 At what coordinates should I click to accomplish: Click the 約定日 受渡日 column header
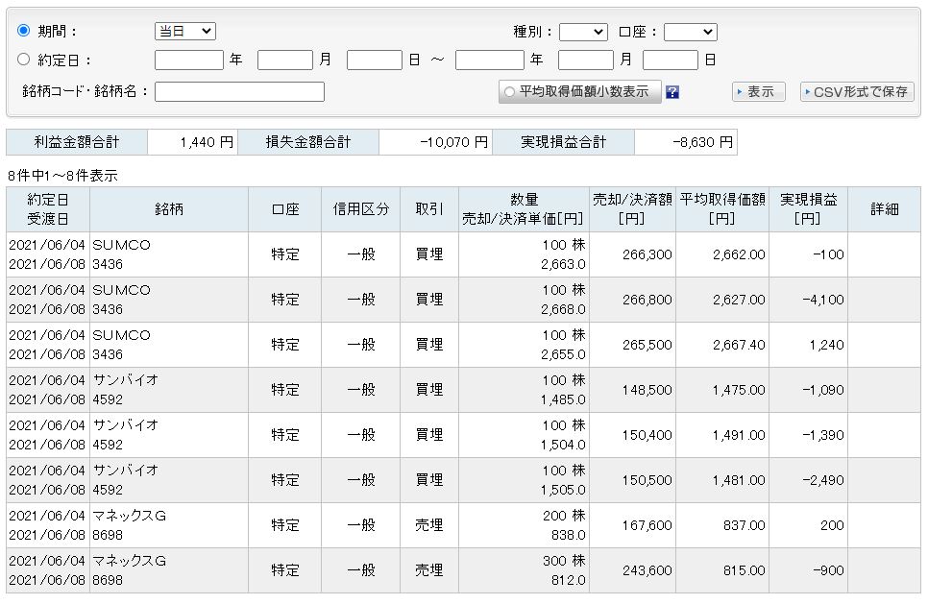click(x=48, y=209)
